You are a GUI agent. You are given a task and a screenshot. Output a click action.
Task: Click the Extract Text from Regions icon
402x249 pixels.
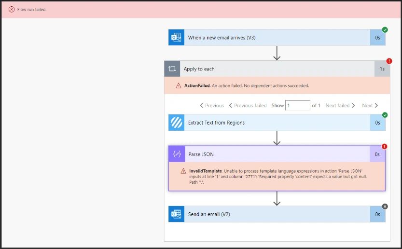tap(176, 123)
